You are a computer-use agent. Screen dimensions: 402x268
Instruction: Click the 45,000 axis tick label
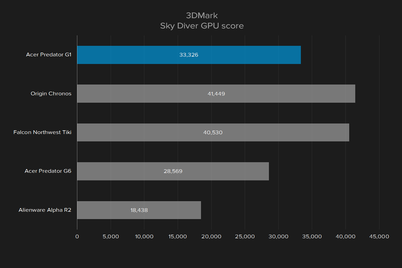click(x=379, y=236)
